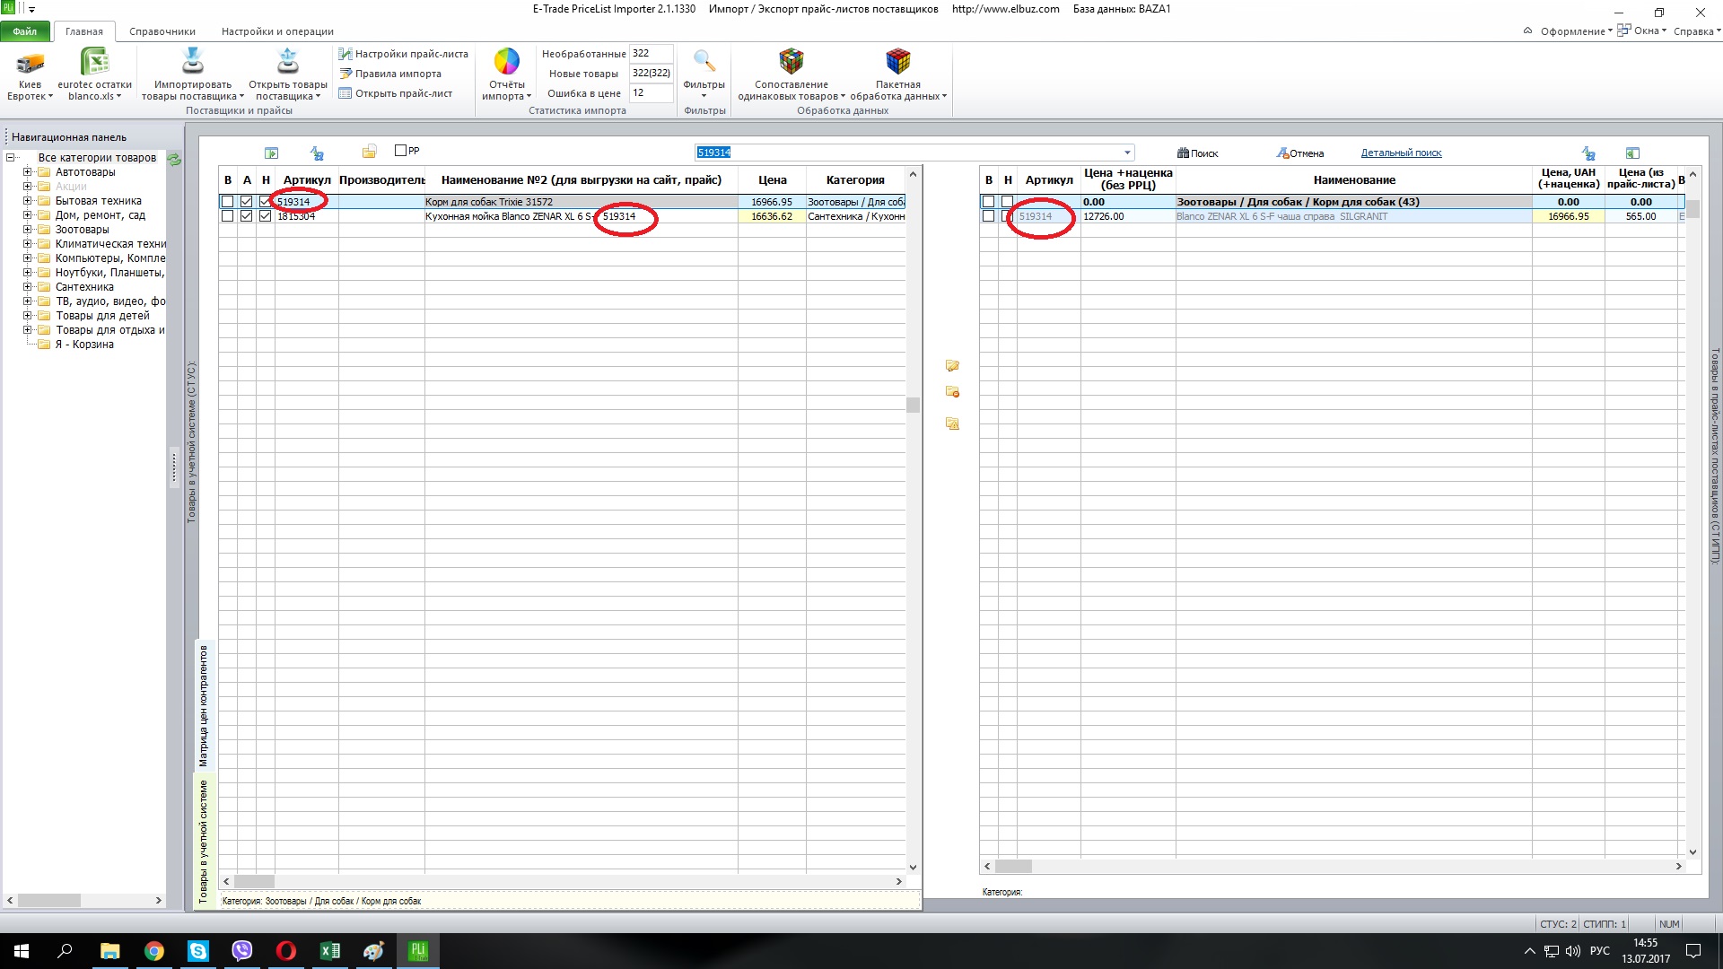Select the Главная ribbon tab
The image size is (1723, 969).
(84, 31)
